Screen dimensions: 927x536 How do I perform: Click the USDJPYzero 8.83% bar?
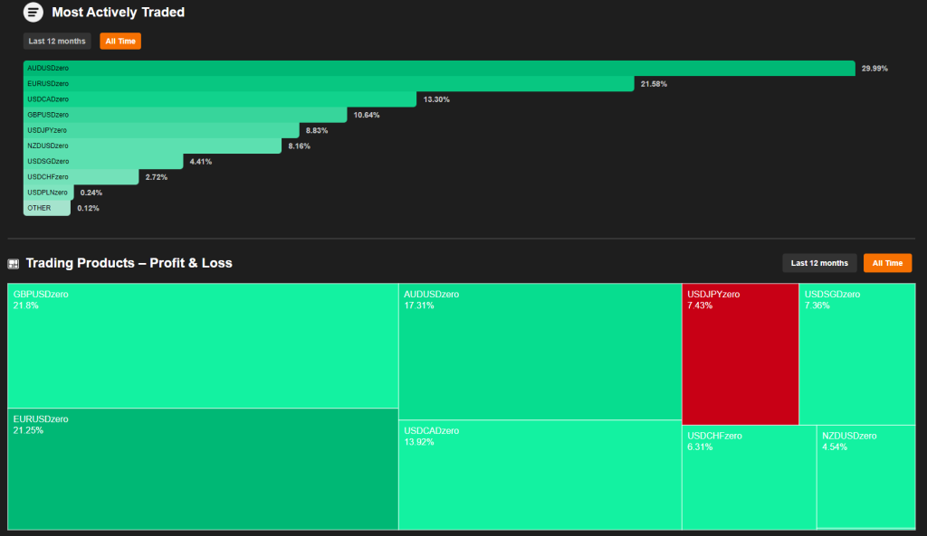pyautogui.click(x=161, y=130)
